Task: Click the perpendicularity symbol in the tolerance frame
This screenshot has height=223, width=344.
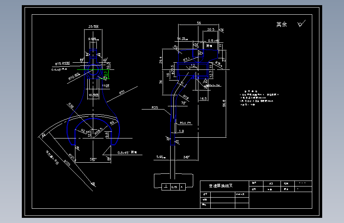Action: tap(166, 187)
